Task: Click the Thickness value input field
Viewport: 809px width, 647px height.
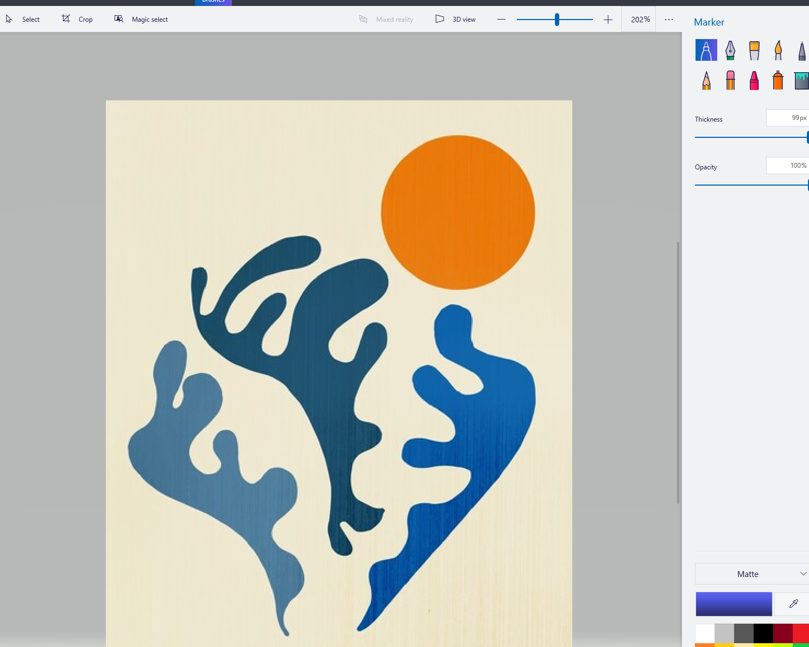Action: pyautogui.click(x=787, y=118)
